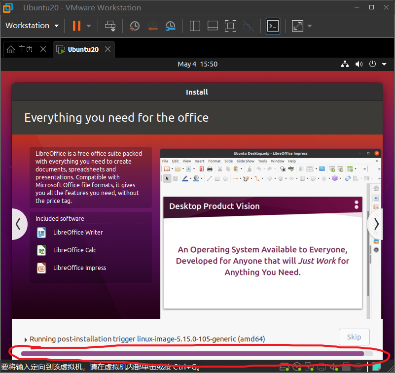Click the Ubuntu power icon
Viewport: 395px width, 373px height.
372,64
